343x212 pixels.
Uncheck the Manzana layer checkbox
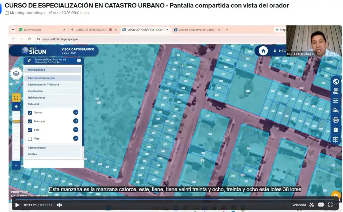[30, 121]
